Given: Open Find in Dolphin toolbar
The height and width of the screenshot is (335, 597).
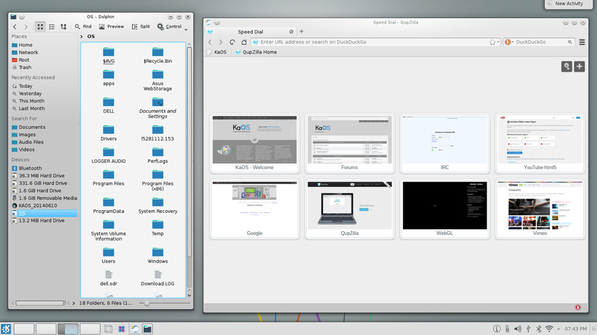Looking at the screenshot, I should click(83, 27).
